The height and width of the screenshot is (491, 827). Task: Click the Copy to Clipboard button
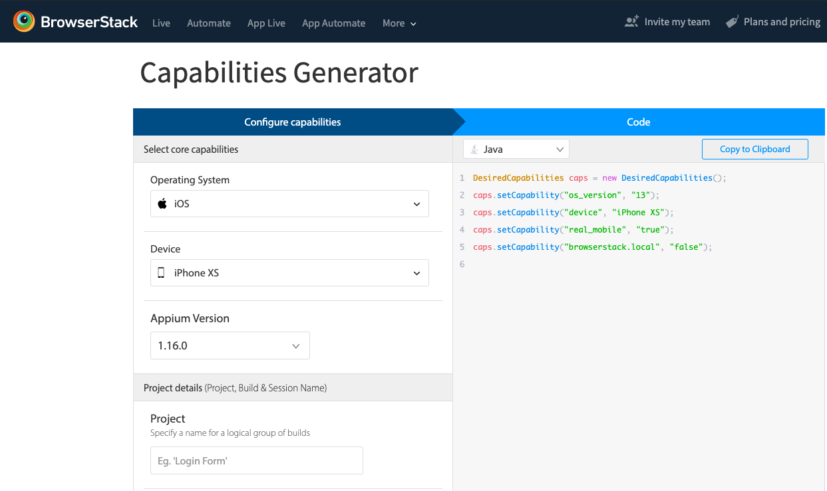coord(754,149)
